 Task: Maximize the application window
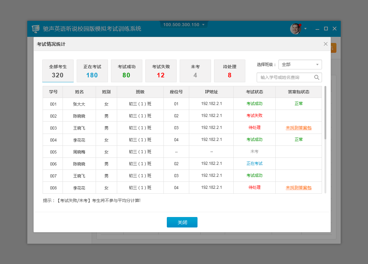coord(326,29)
